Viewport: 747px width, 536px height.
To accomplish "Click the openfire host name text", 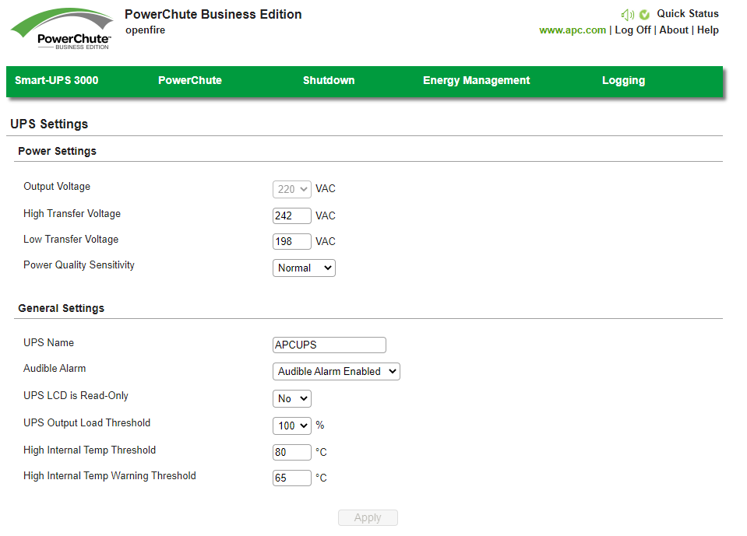I will click(x=146, y=30).
